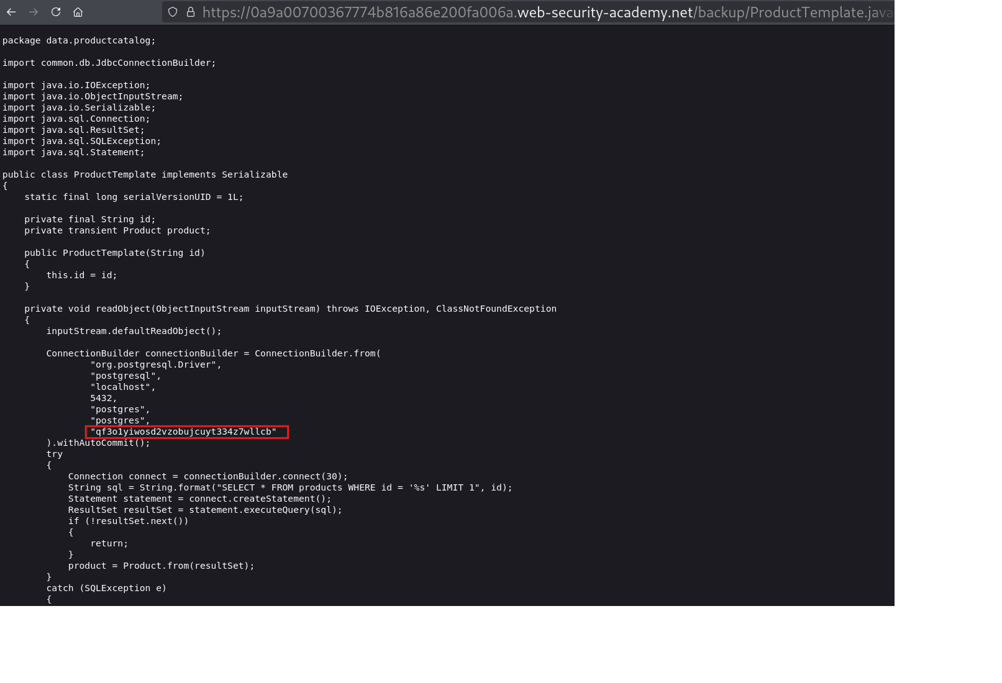
Task: Click the 'String sql = String.format' line
Action: pos(290,487)
